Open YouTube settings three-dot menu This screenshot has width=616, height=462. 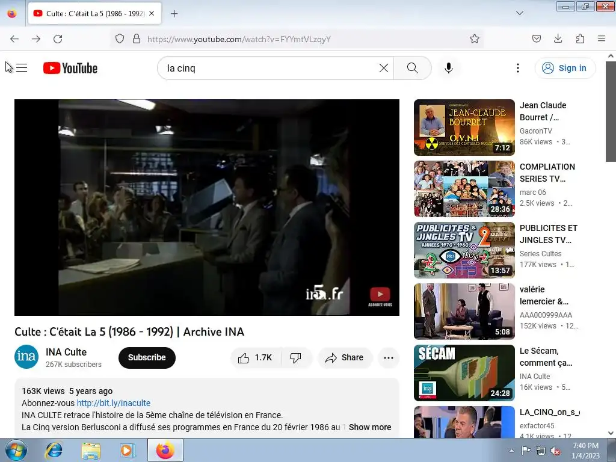[x=518, y=68]
